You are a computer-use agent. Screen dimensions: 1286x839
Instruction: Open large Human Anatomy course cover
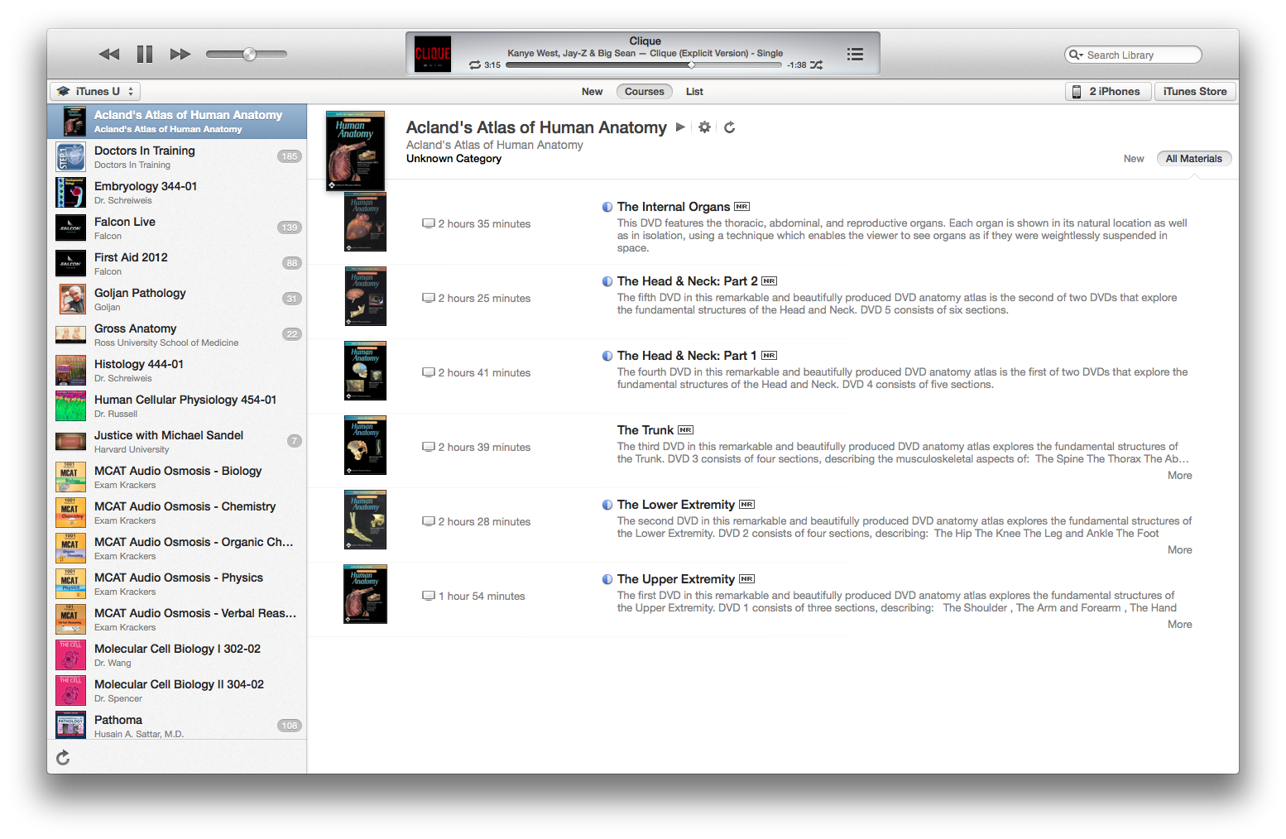[355, 151]
